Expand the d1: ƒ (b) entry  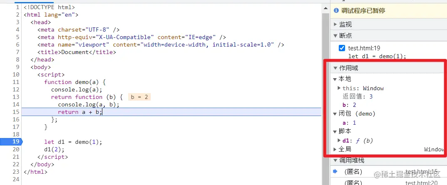[x=339, y=141]
